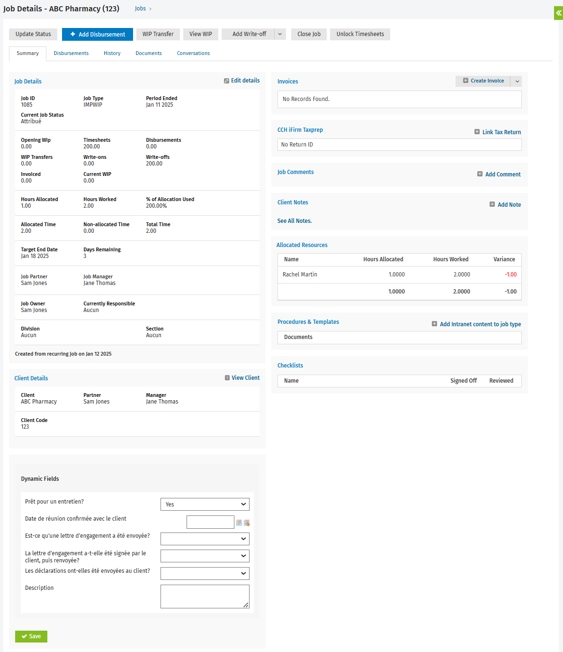The height and width of the screenshot is (652, 563).
Task: Click the Add Note link
Action: pos(509,205)
